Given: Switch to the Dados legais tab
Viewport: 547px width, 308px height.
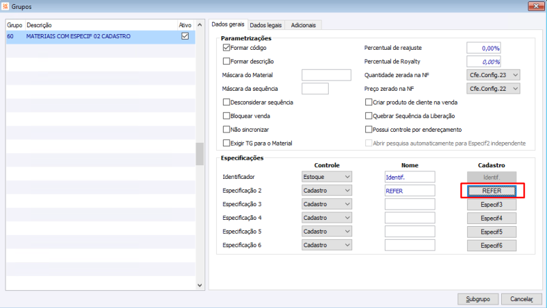Looking at the screenshot, I should coord(266,25).
